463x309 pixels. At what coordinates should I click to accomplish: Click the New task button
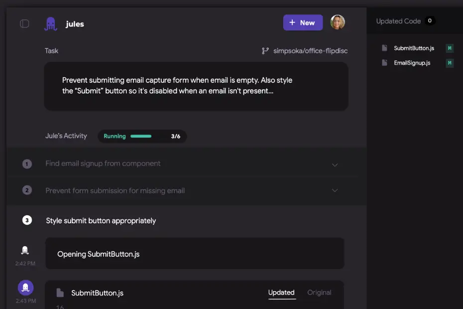[303, 22]
